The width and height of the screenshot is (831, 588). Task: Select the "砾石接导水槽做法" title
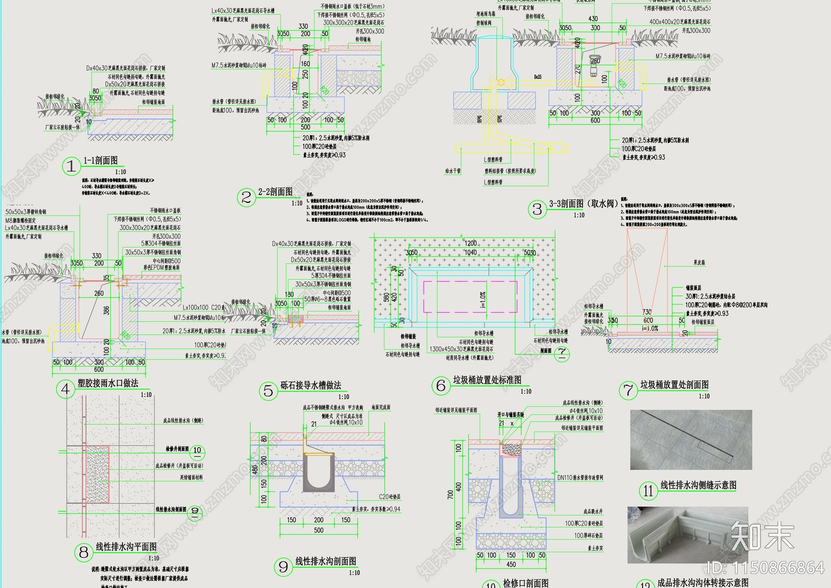tap(311, 385)
